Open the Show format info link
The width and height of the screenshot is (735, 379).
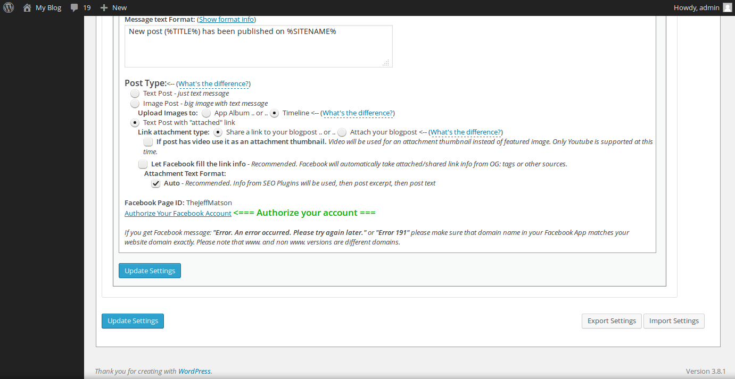click(227, 19)
